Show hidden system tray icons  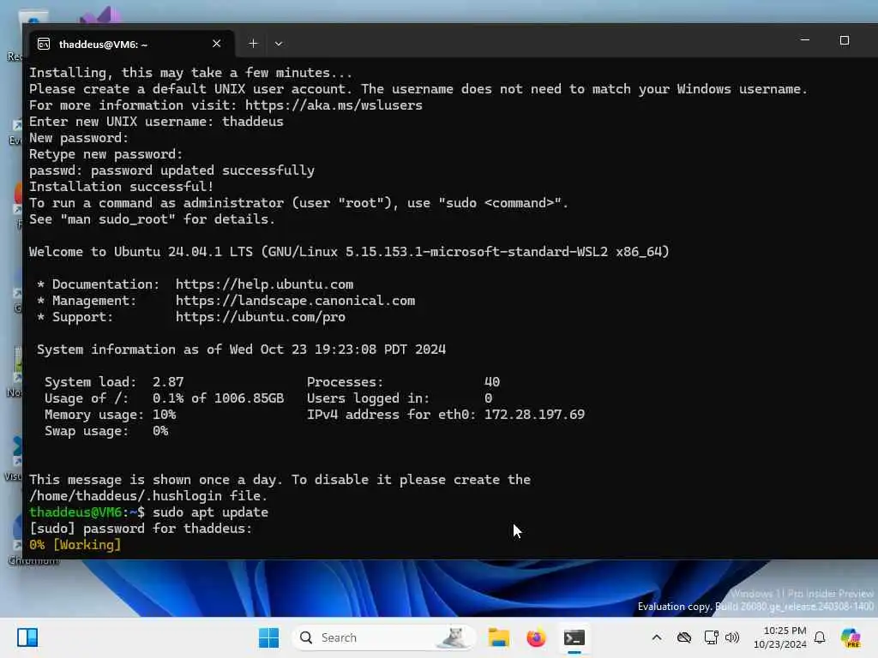click(x=657, y=637)
